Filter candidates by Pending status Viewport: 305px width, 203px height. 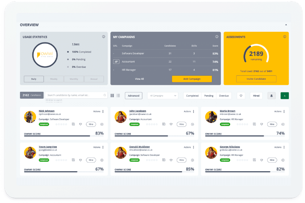[209, 96]
